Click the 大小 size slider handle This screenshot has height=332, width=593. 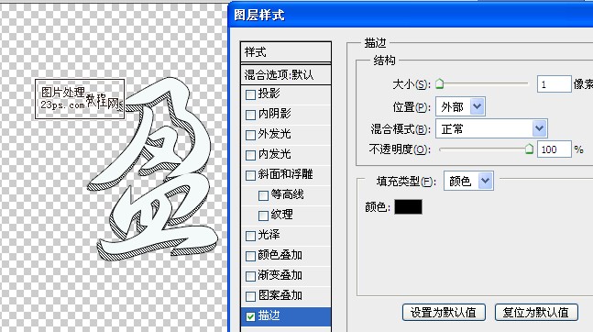tap(439, 83)
